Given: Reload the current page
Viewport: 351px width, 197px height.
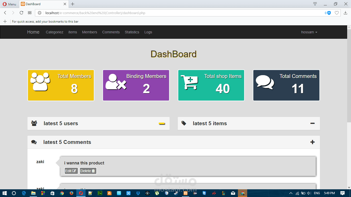Looking at the screenshot, I should [21, 13].
